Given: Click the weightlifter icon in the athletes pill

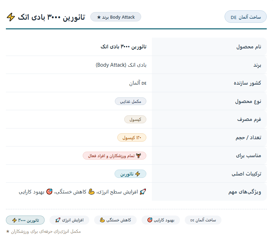Looking at the screenshot, I should pos(138,156).
